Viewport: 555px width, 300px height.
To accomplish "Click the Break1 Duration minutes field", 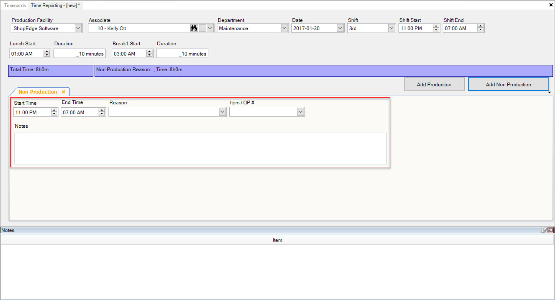I will (x=182, y=54).
